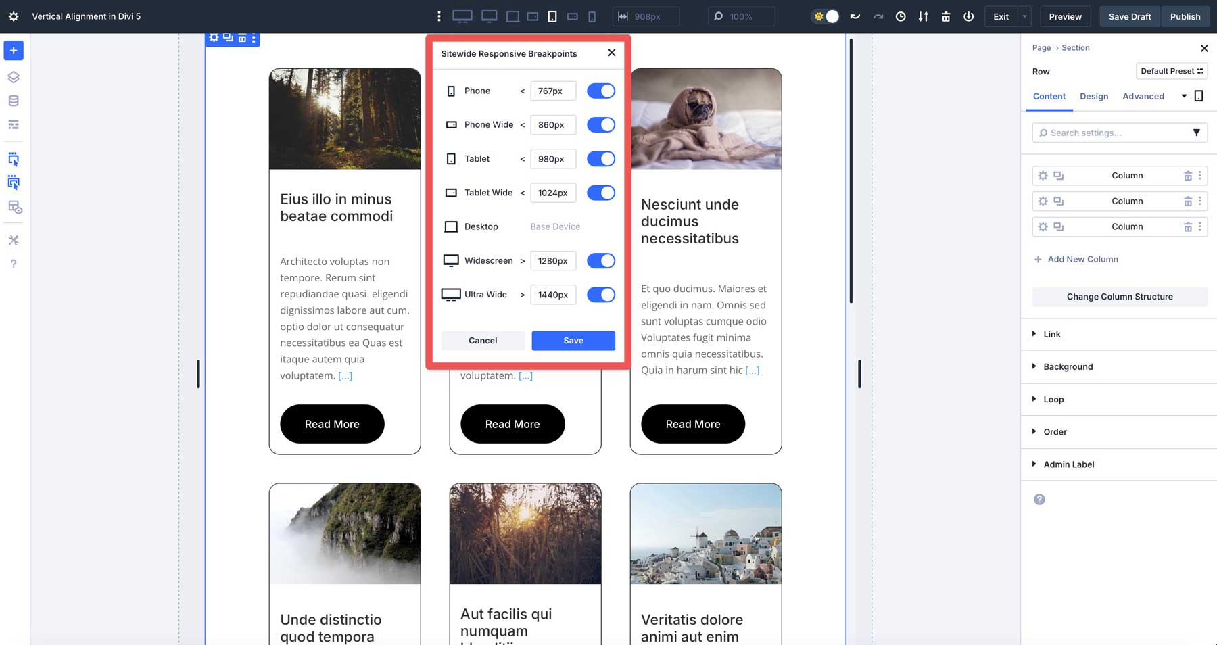Expand the Loop section

click(x=1054, y=399)
